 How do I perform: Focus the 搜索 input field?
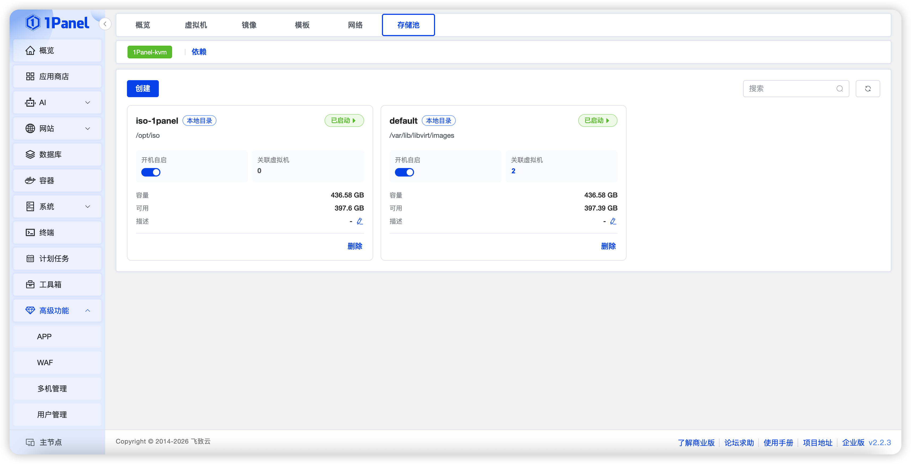(790, 89)
